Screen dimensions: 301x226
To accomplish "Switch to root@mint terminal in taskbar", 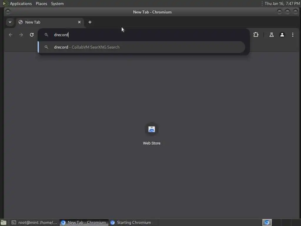I will (35, 222).
